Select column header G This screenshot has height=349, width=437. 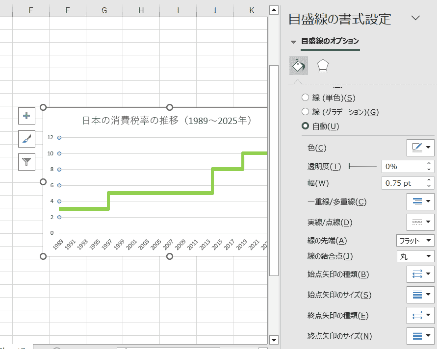(104, 10)
